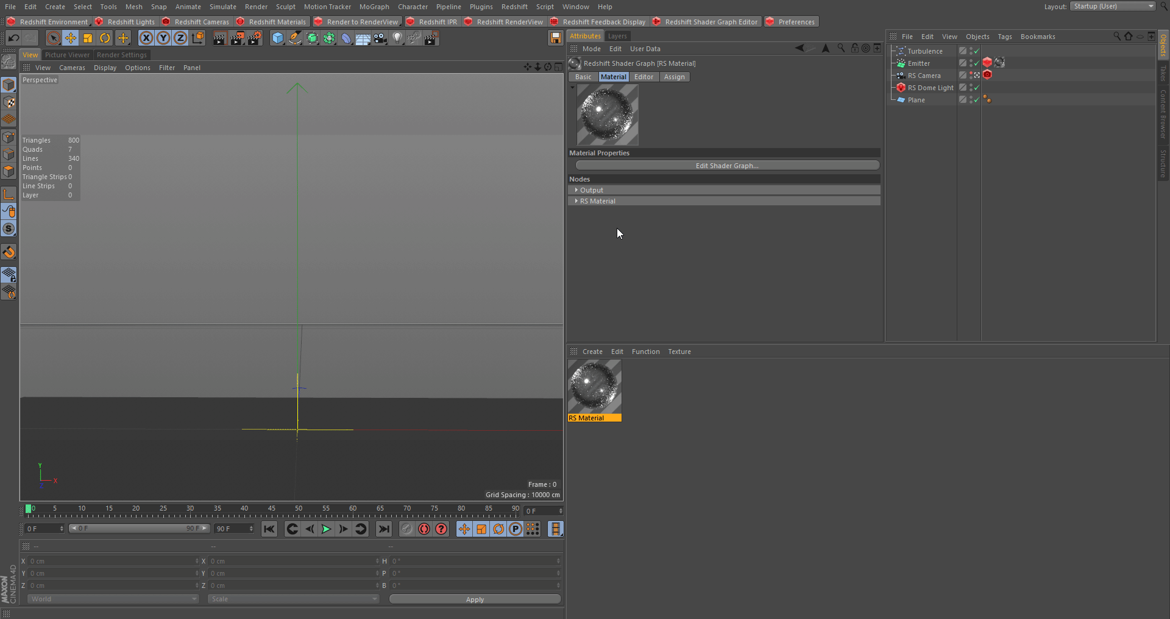Toggle Autokeying red question icon
Image resolution: width=1170 pixels, height=619 pixels.
[x=441, y=529]
